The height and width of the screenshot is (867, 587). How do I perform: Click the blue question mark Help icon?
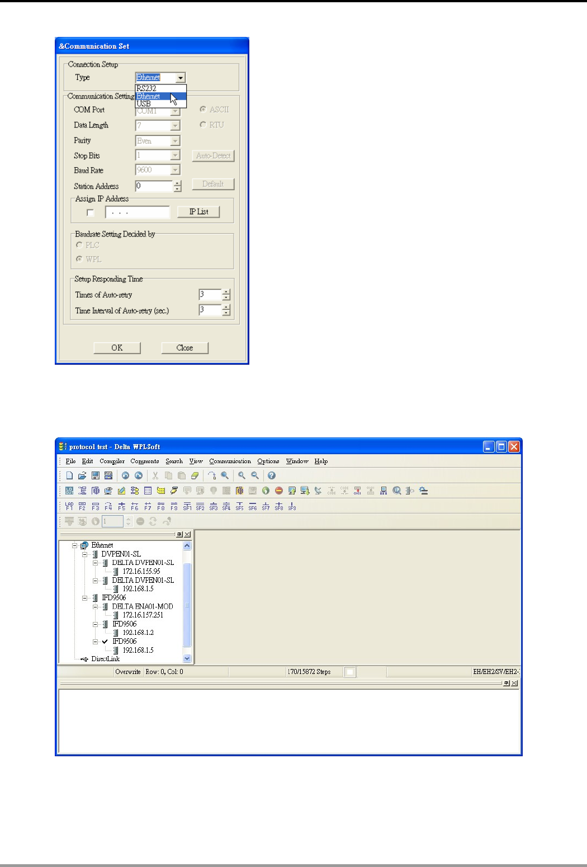point(272,475)
